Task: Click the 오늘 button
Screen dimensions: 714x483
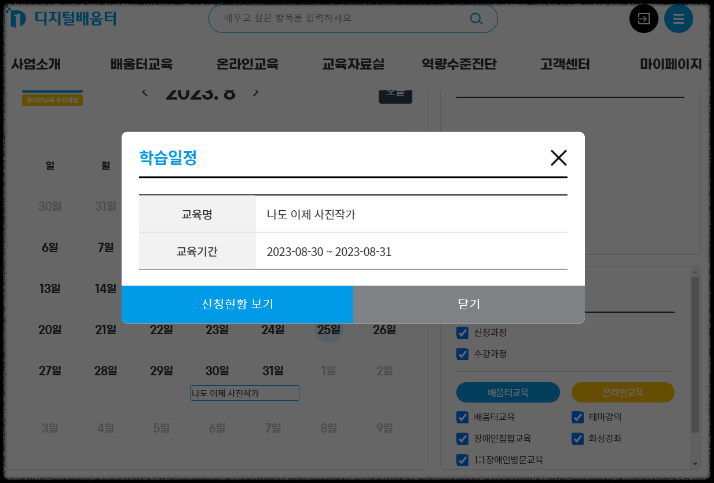Action: (x=396, y=96)
